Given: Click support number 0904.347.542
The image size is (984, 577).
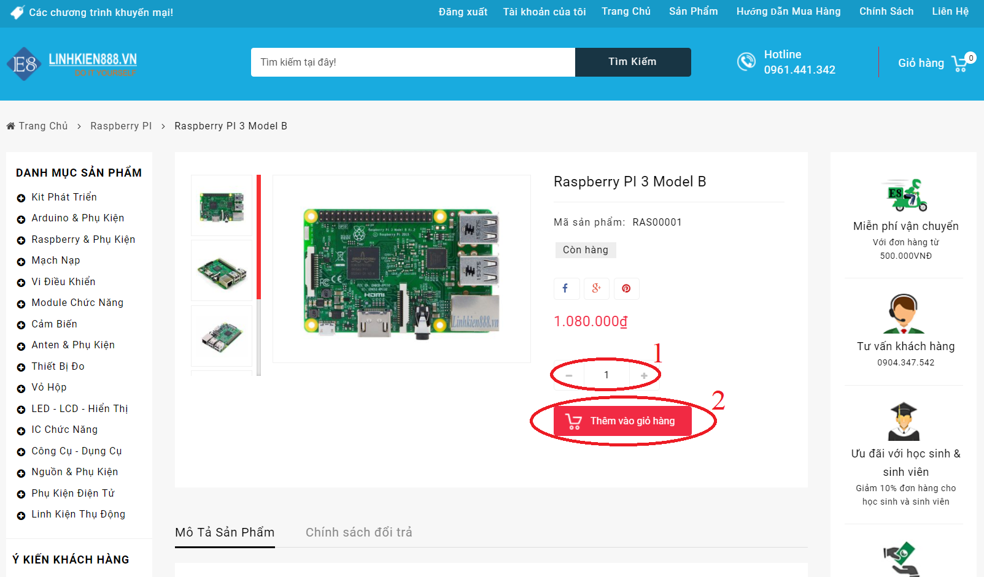Looking at the screenshot, I should [906, 362].
